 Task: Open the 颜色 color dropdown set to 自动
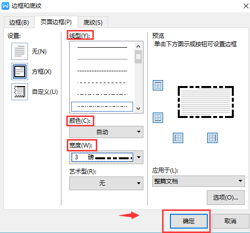tap(106, 132)
